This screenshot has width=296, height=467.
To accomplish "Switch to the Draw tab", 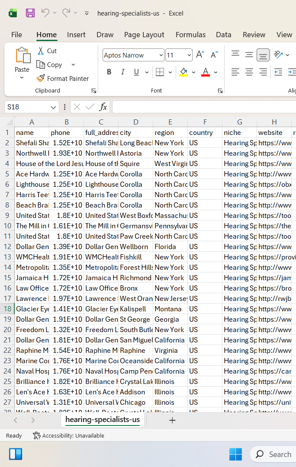I will (105, 35).
